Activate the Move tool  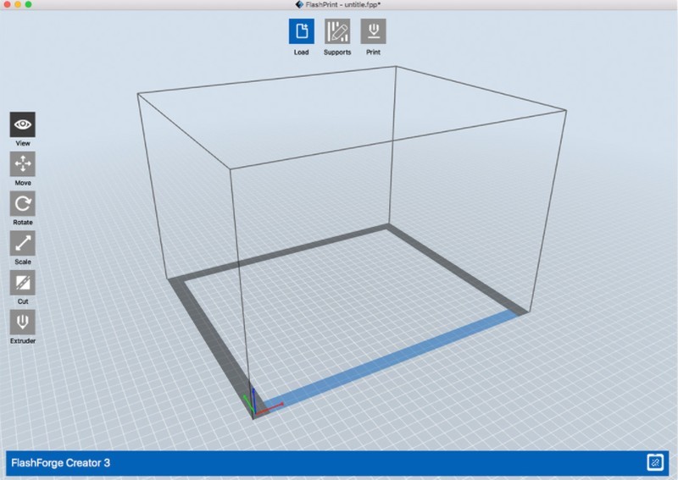coord(23,163)
